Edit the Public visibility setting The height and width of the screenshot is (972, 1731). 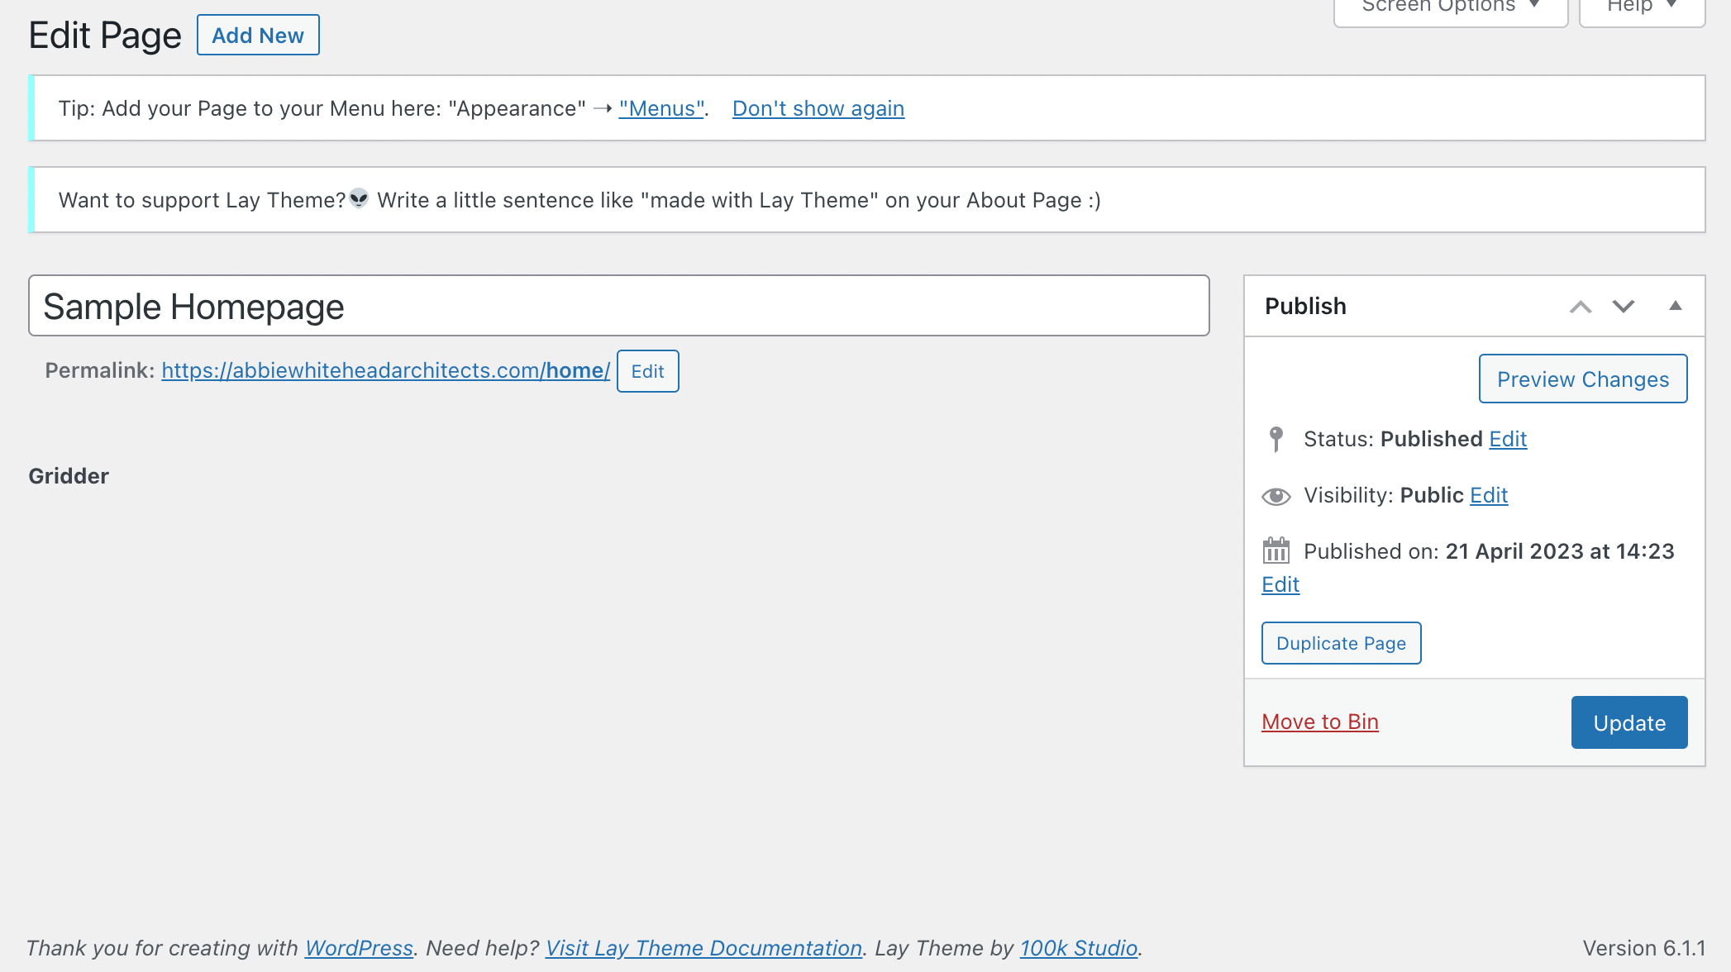1488,495
